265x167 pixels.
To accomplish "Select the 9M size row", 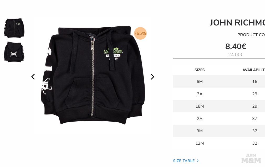I will click(219, 131).
